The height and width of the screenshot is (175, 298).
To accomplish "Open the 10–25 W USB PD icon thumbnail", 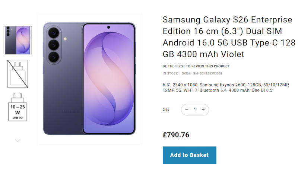I will (x=18, y=107).
